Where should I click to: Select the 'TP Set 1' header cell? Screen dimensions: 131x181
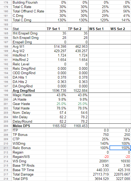[x=56, y=29]
